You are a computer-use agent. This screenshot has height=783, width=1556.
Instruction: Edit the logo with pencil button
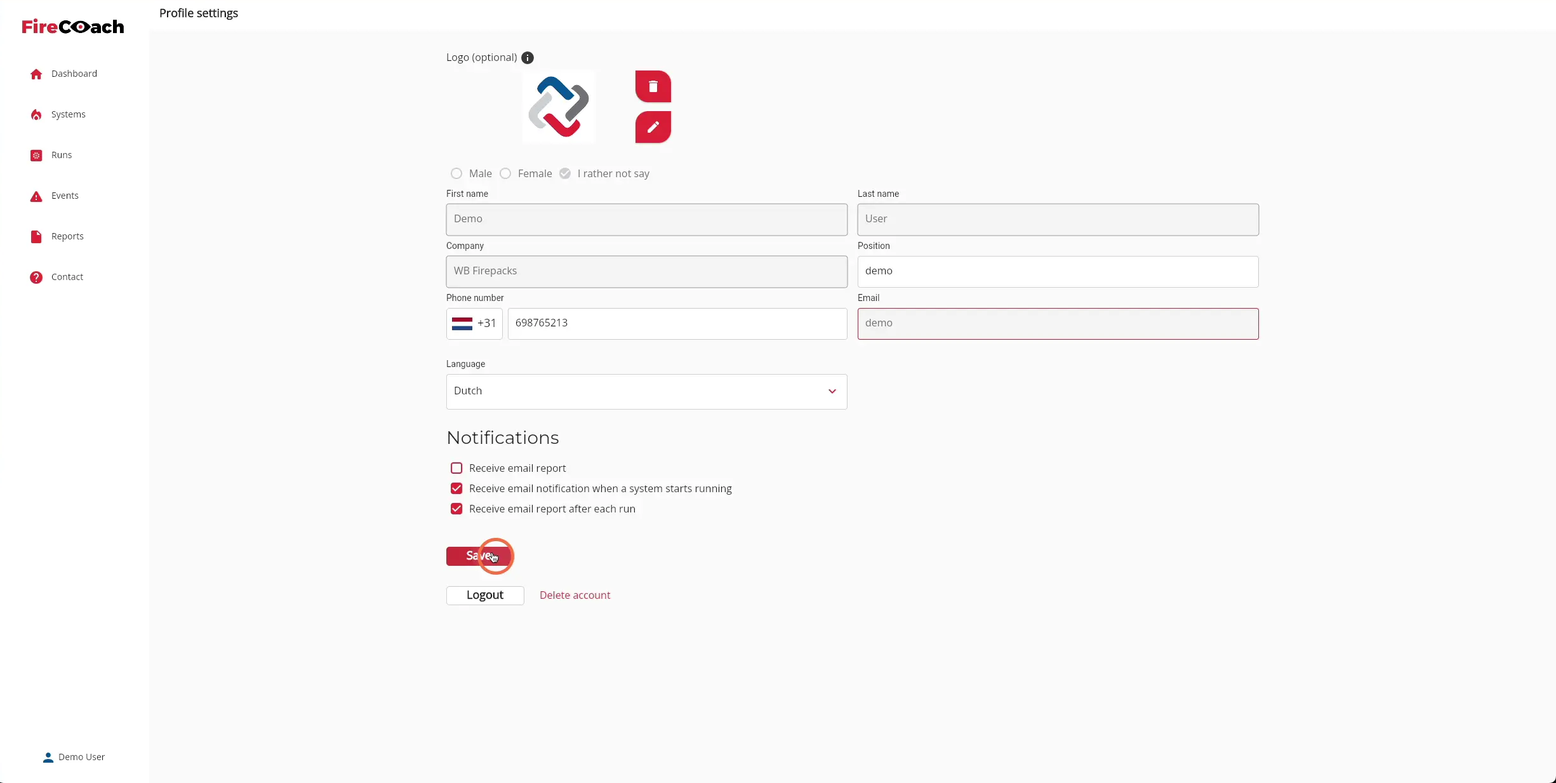653,127
